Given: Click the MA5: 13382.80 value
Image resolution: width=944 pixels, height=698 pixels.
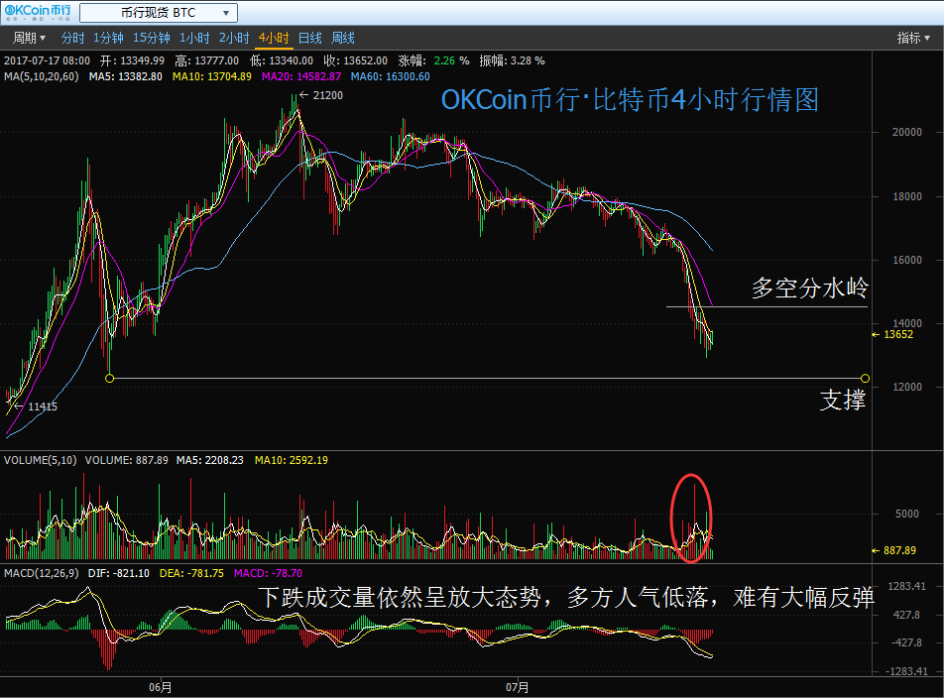Looking at the screenshot, I should tap(125, 76).
